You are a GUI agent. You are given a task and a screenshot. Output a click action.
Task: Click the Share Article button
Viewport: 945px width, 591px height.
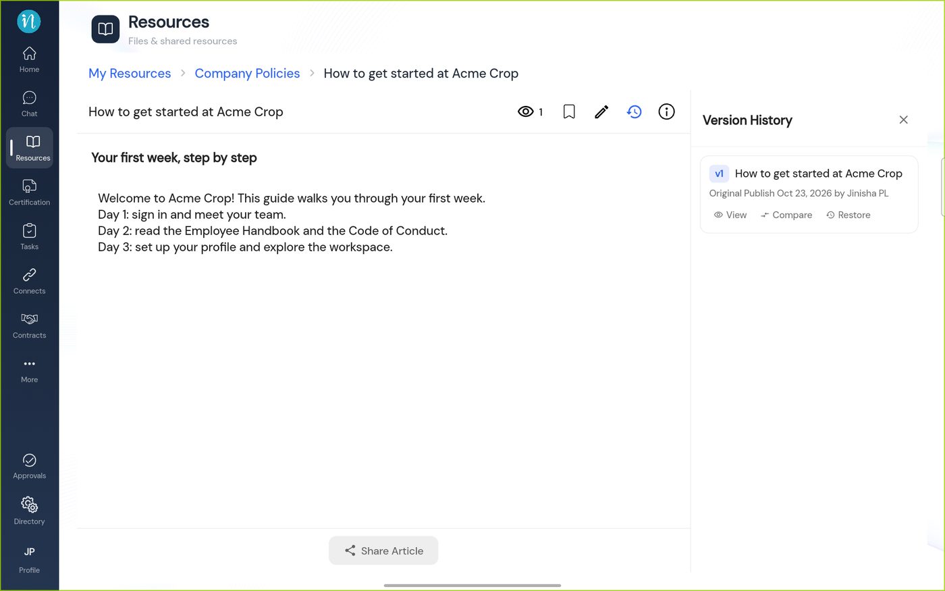tap(383, 550)
